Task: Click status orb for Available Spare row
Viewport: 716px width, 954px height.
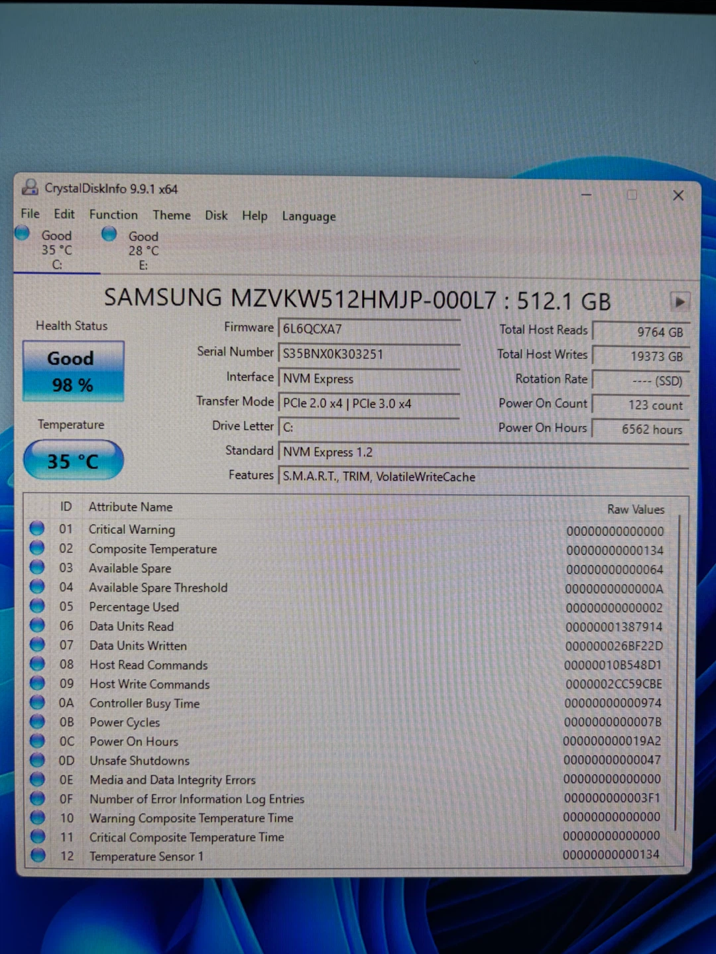Action: click(x=37, y=567)
